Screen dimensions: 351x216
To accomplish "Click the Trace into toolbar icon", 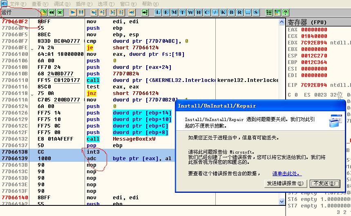I will click(x=113, y=12).
